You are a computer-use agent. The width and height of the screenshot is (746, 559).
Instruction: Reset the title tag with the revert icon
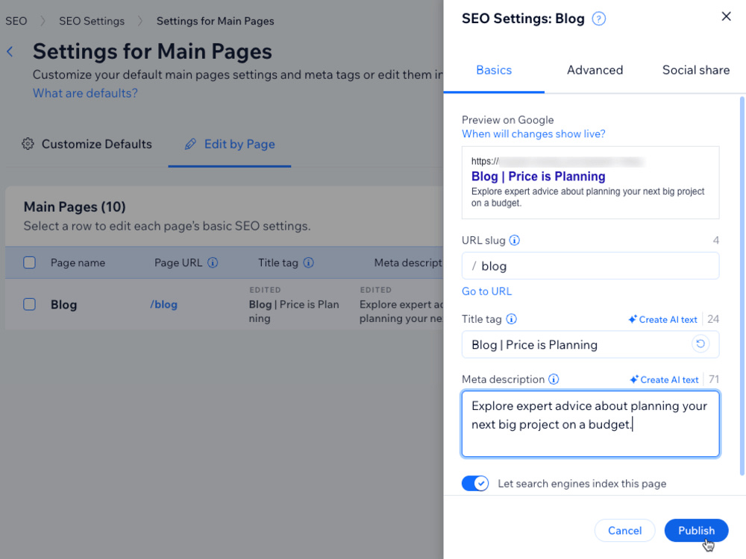coord(700,344)
